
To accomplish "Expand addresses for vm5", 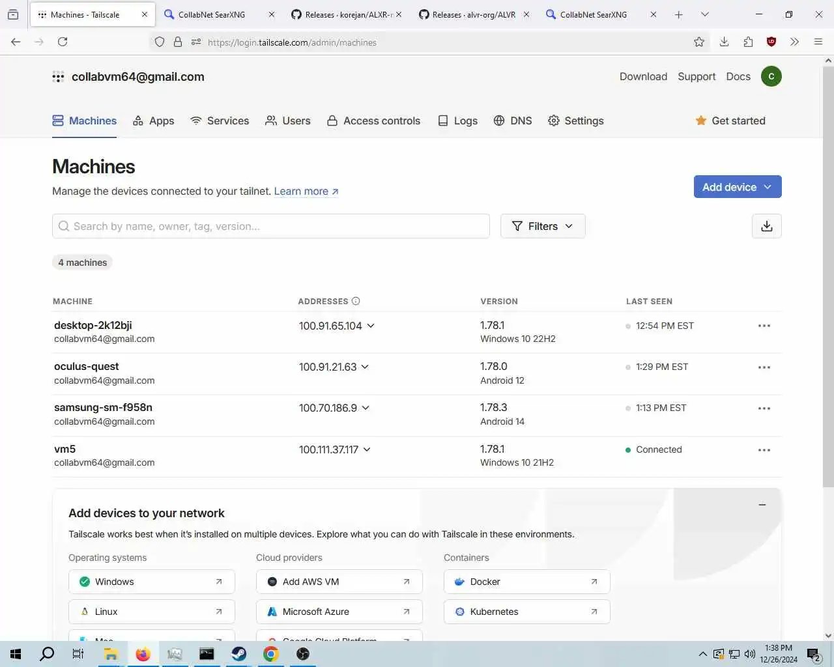I will (x=367, y=449).
